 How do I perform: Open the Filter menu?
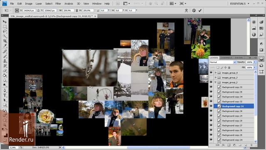pyautogui.click(x=58, y=4)
